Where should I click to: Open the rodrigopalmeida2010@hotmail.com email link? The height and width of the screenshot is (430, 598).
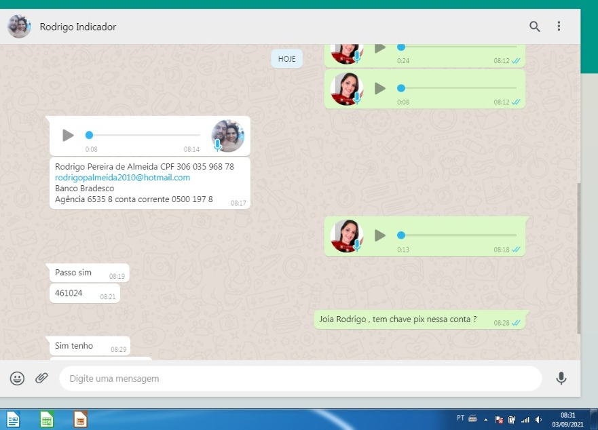[122, 178]
